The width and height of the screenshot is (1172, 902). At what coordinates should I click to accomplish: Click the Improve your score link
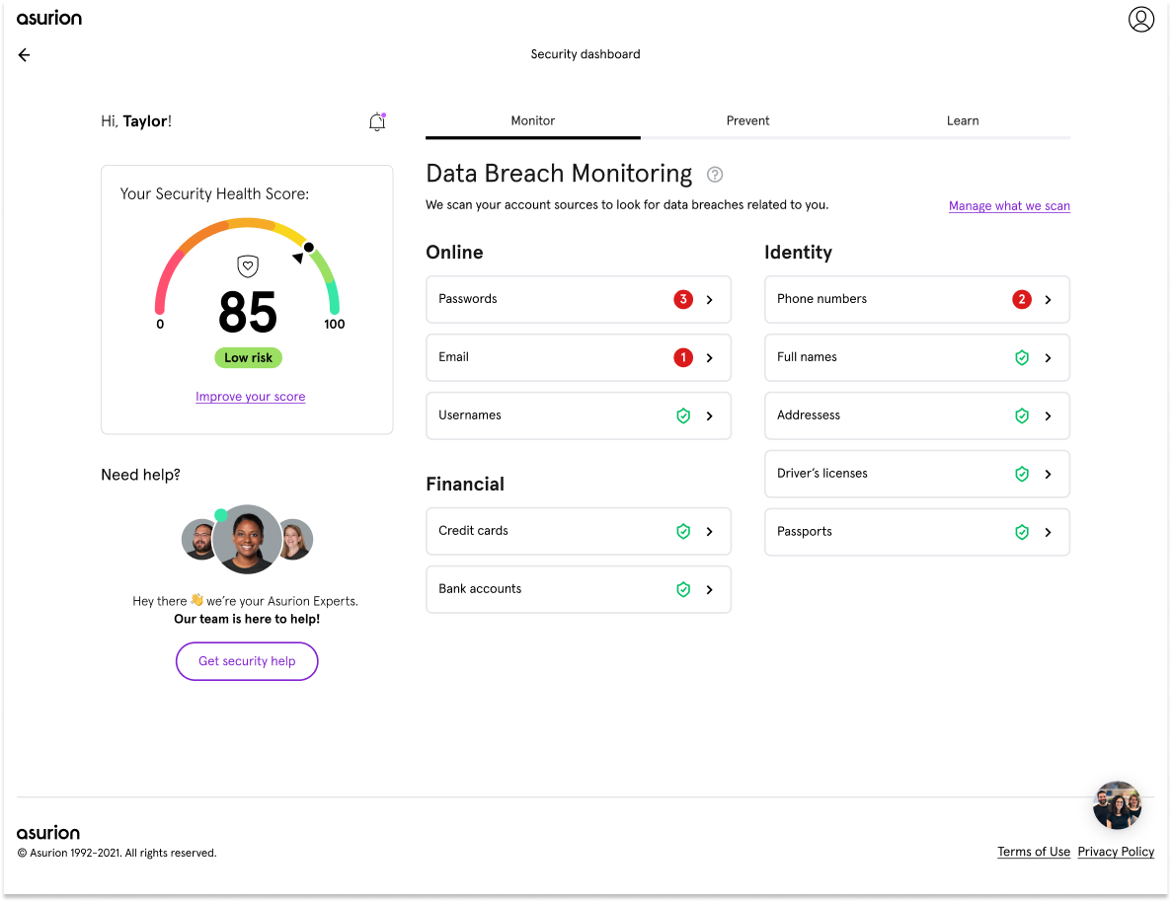coord(250,396)
